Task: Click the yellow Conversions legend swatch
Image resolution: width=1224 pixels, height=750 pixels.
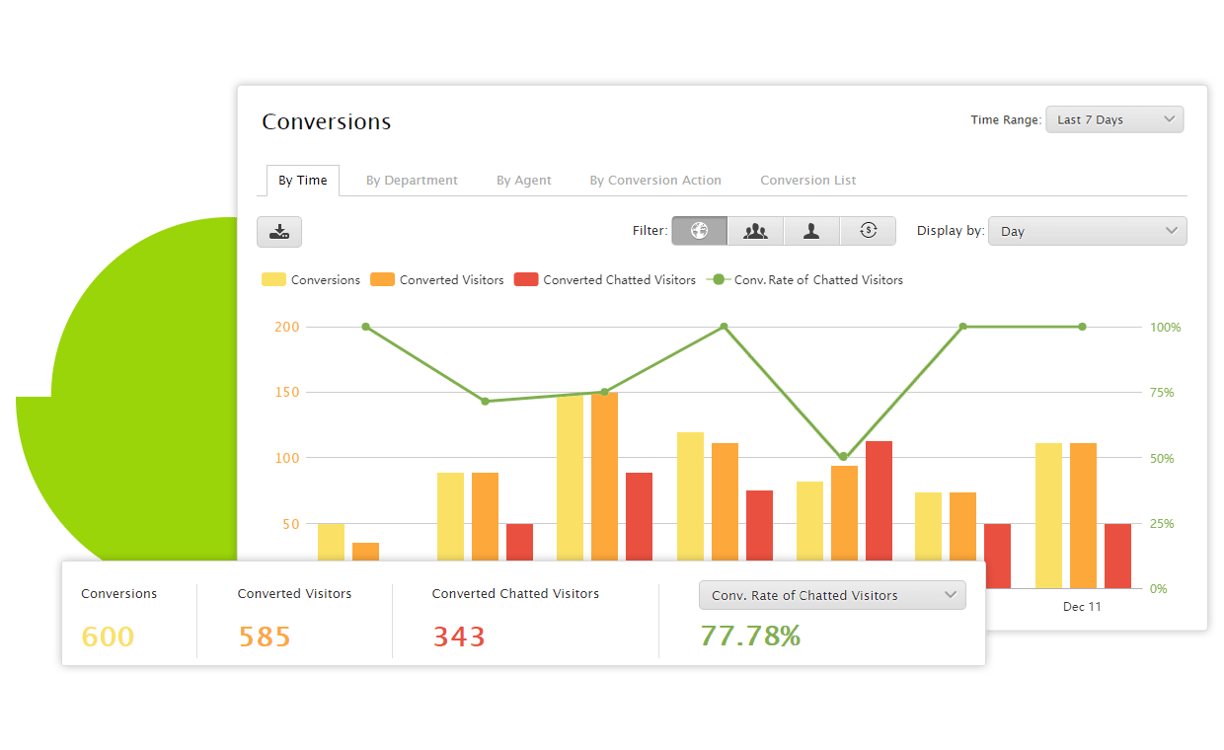Action: point(273,280)
